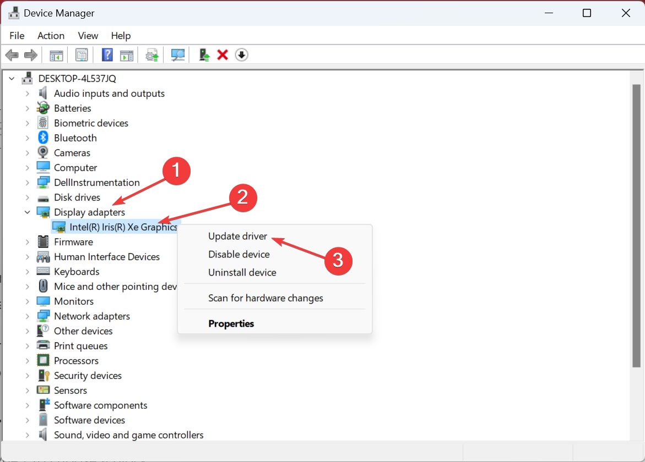This screenshot has width=645, height=462.
Task: Expand the Sensors chevron
Action: [27, 391]
